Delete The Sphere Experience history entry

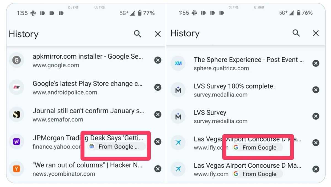(316, 63)
